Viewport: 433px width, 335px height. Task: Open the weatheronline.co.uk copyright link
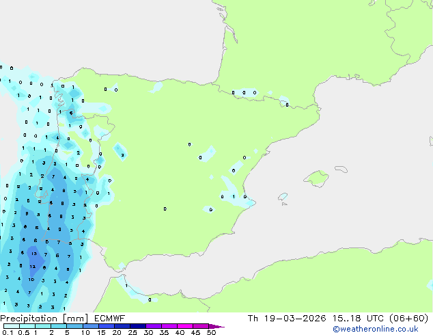[x=376, y=329]
